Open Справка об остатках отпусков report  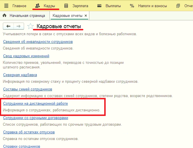[29, 132]
